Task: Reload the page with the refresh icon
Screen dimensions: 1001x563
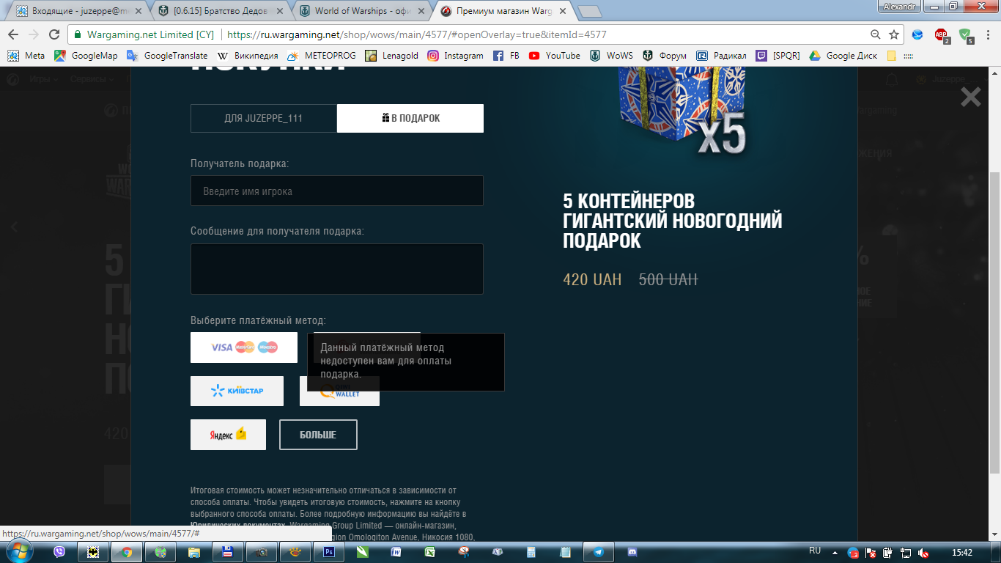Action: [54, 34]
